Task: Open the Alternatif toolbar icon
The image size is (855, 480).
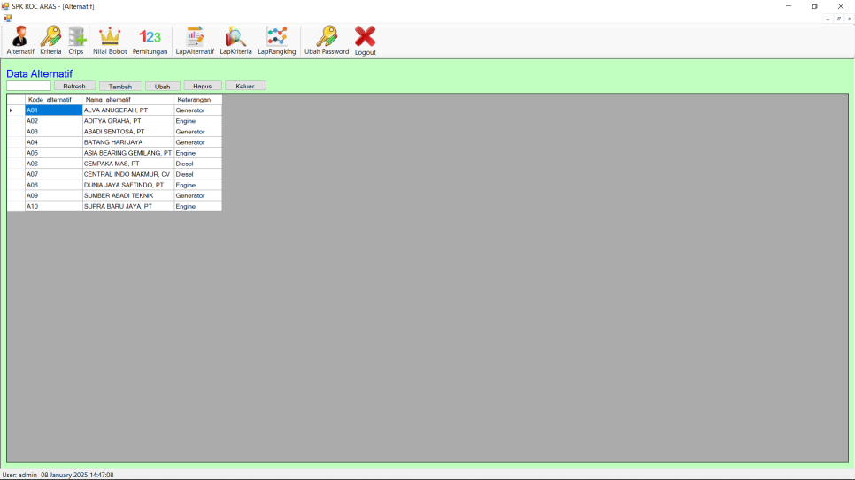Action: tap(19, 37)
